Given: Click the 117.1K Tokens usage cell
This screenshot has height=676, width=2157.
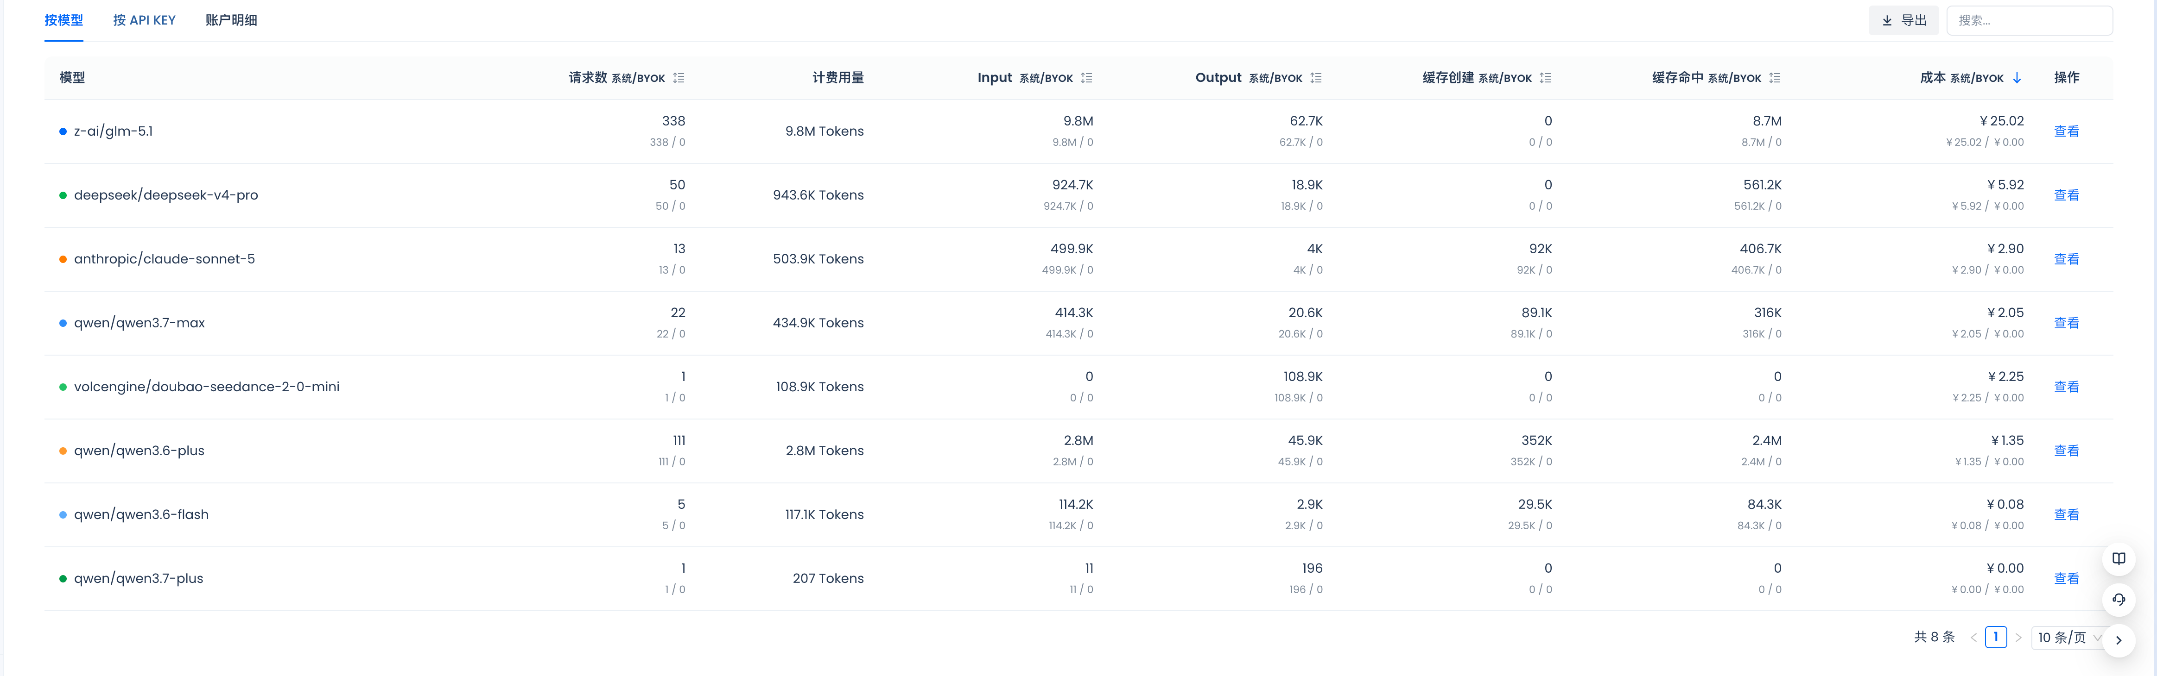Looking at the screenshot, I should (x=824, y=514).
